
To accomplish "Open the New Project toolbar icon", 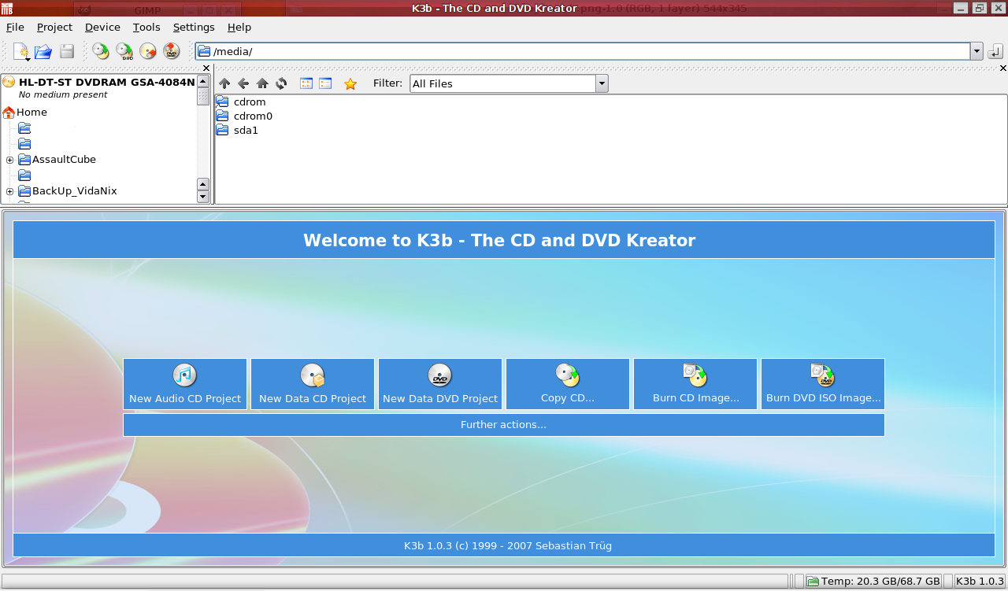I will [x=21, y=52].
